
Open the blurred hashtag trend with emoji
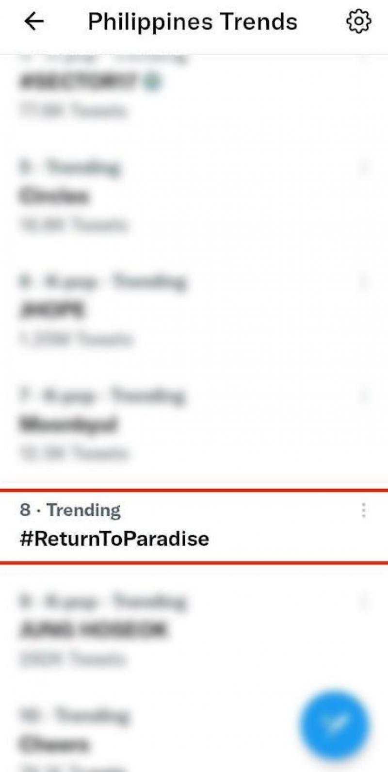point(78,82)
